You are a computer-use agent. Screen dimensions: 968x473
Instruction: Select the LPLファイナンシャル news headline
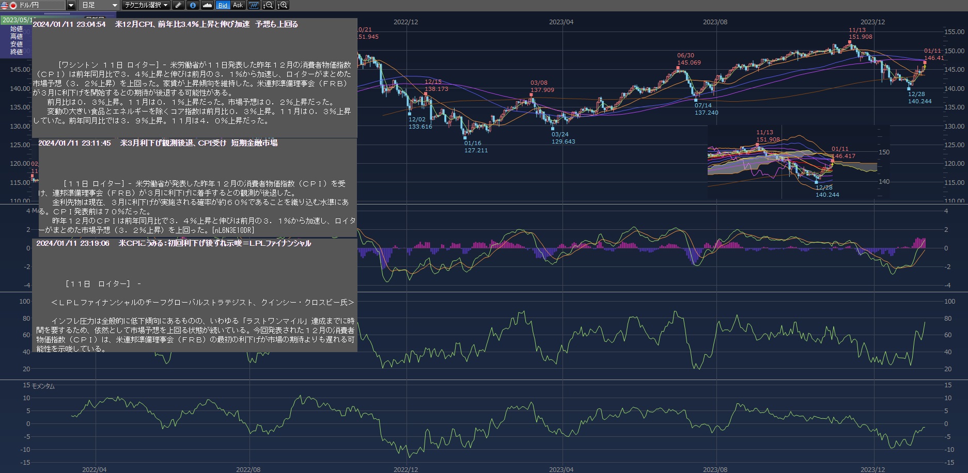click(214, 243)
